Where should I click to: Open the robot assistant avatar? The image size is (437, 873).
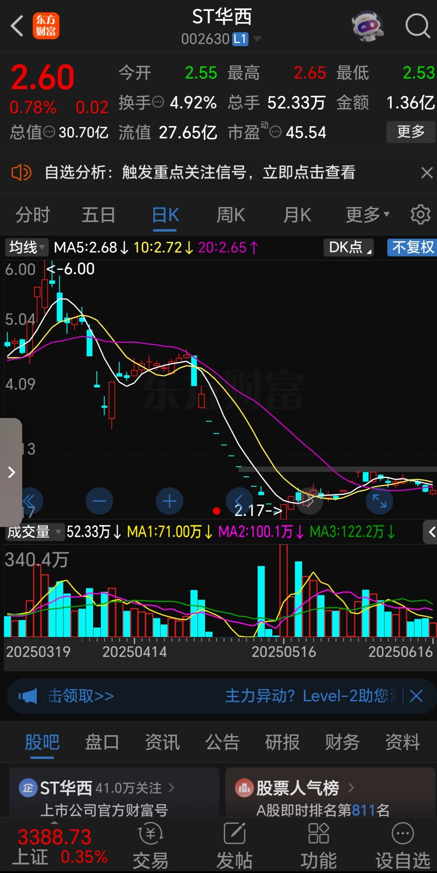pos(367,26)
